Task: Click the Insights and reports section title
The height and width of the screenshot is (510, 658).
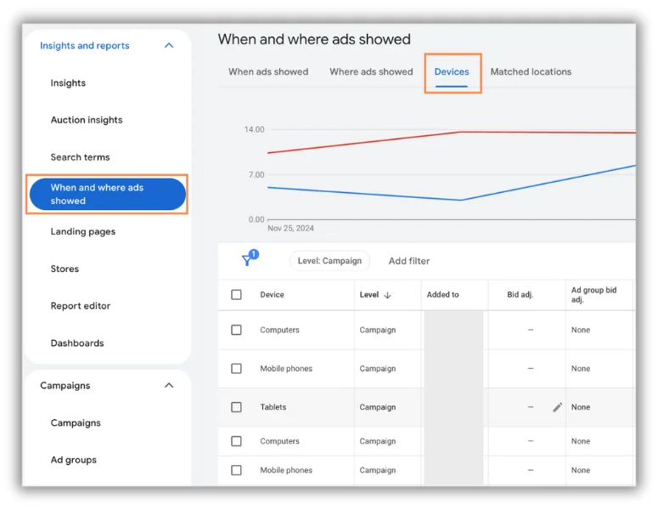Action: 85,45
